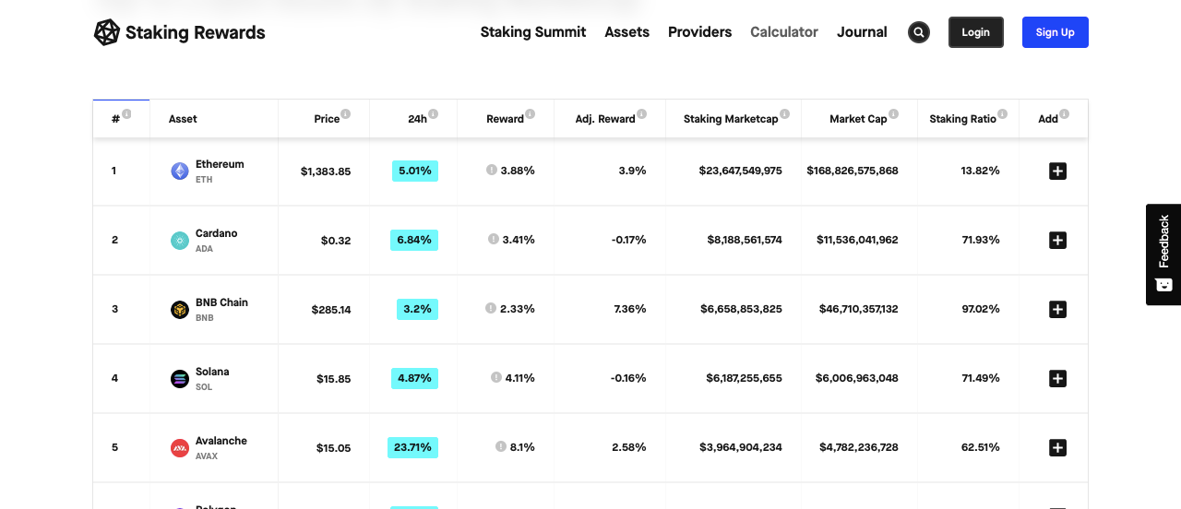Open the Providers nav item

point(700,32)
